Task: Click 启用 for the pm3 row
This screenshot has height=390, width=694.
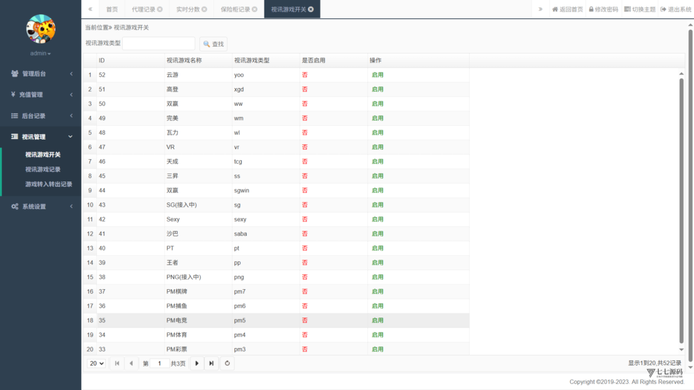Action: 377,349
